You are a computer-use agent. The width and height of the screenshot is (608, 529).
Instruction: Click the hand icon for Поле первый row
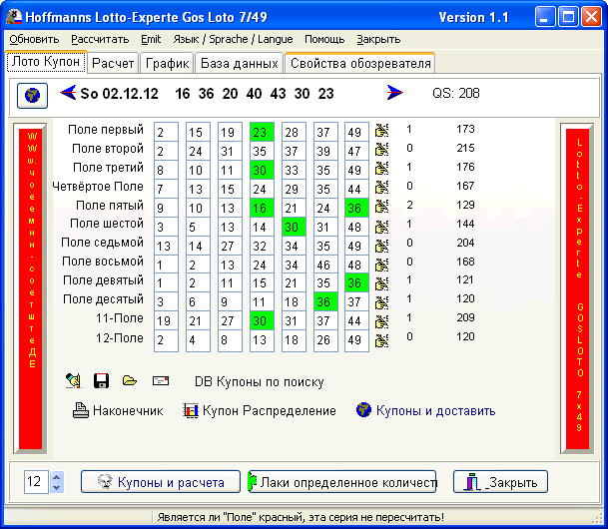[x=381, y=131]
